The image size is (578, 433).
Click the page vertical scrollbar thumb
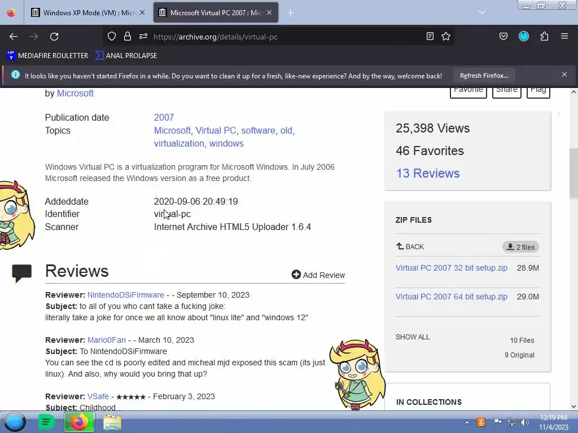point(573,174)
